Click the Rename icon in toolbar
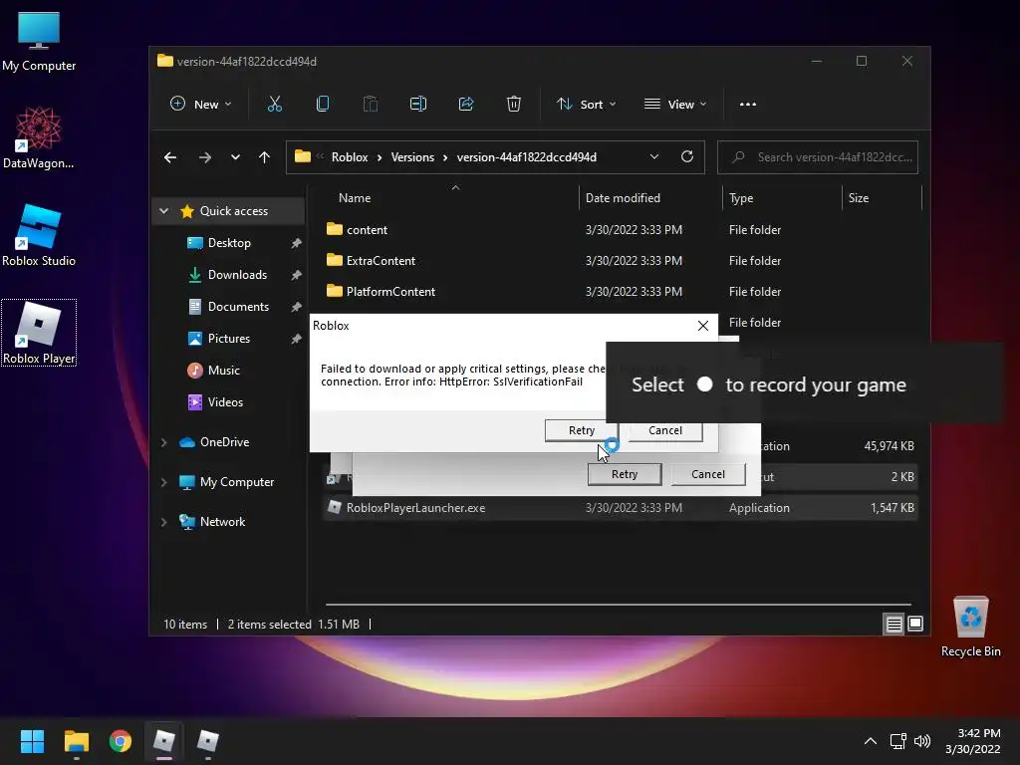 418,104
